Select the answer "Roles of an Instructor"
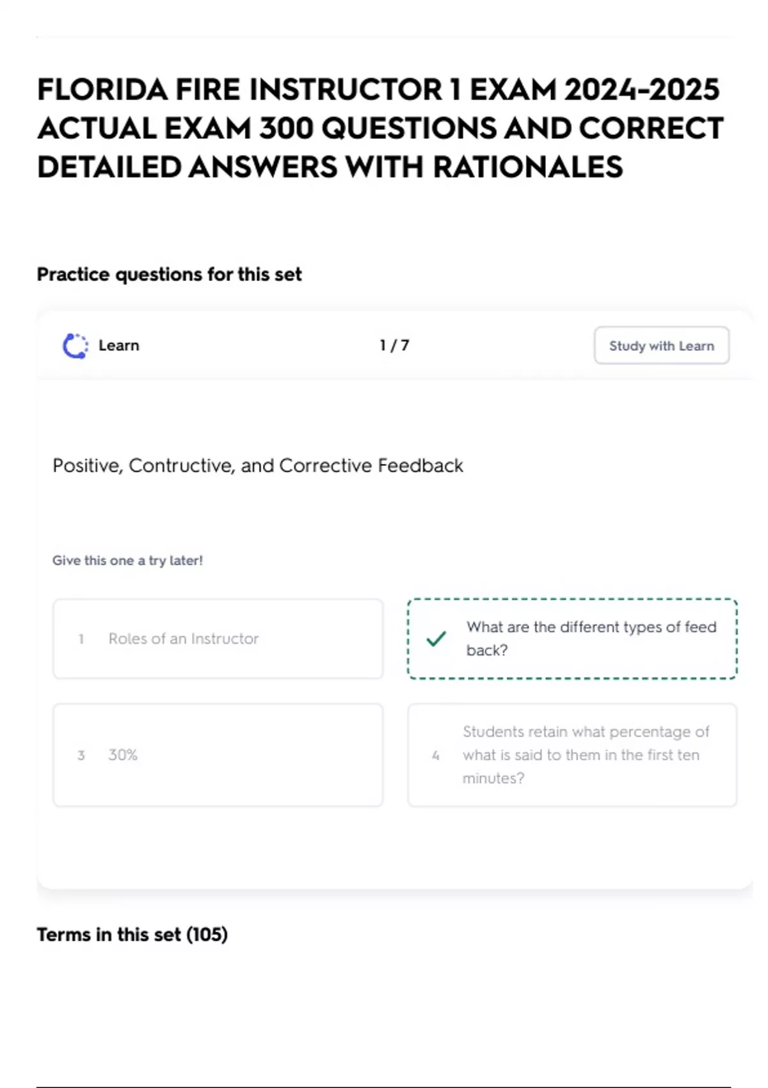The height and width of the screenshot is (1088, 768). pos(218,639)
